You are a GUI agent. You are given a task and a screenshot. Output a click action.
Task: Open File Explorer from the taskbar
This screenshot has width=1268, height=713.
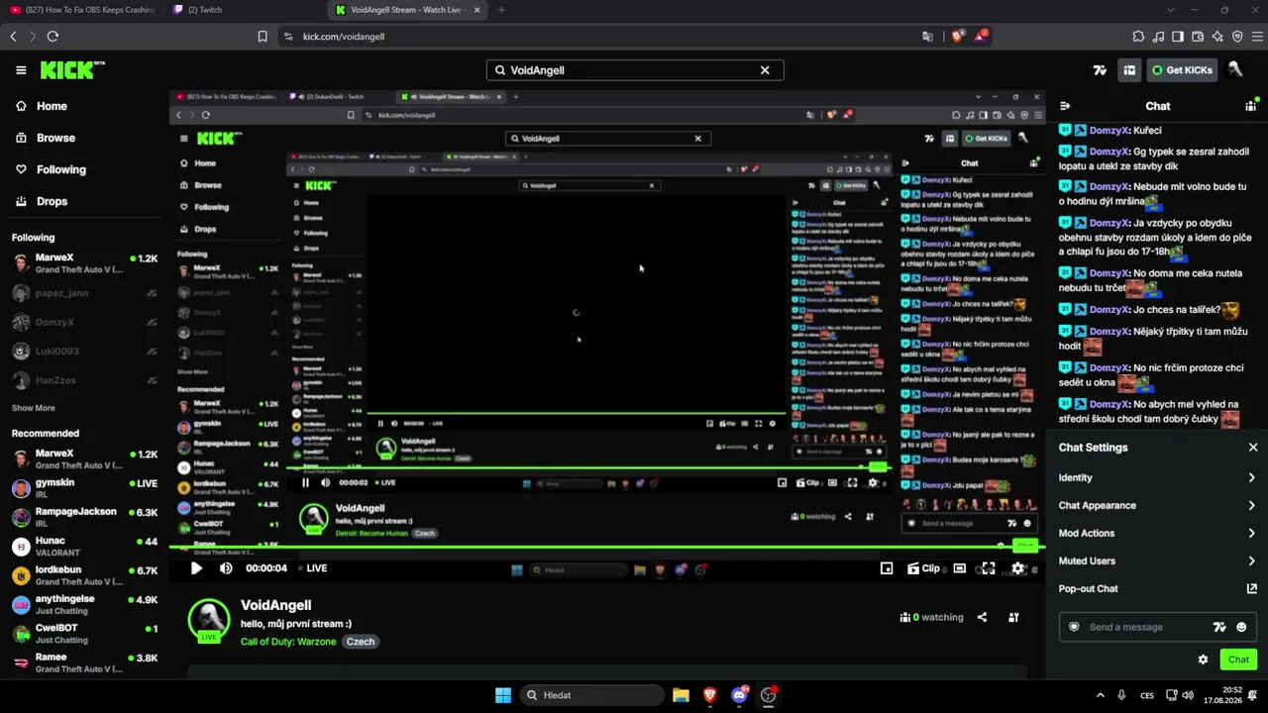(681, 695)
